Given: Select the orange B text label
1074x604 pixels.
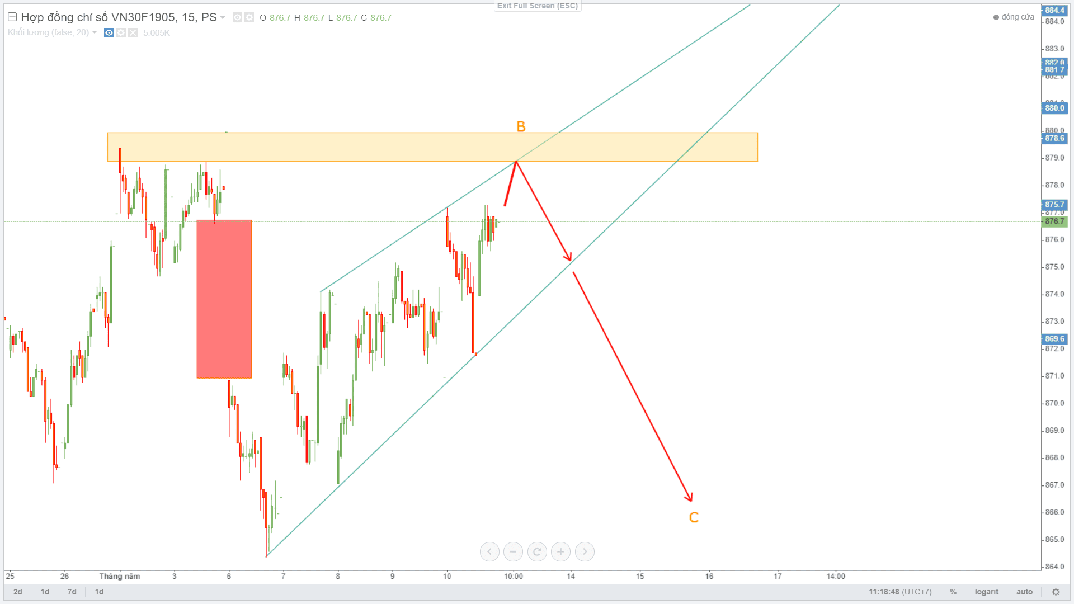Looking at the screenshot, I should coord(521,127).
